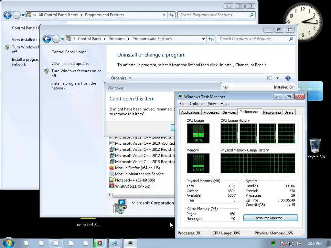The width and height of the screenshot is (331, 248).
Task: Open the view options dropdown arrow beside the view icon
Action: pos(277,78)
